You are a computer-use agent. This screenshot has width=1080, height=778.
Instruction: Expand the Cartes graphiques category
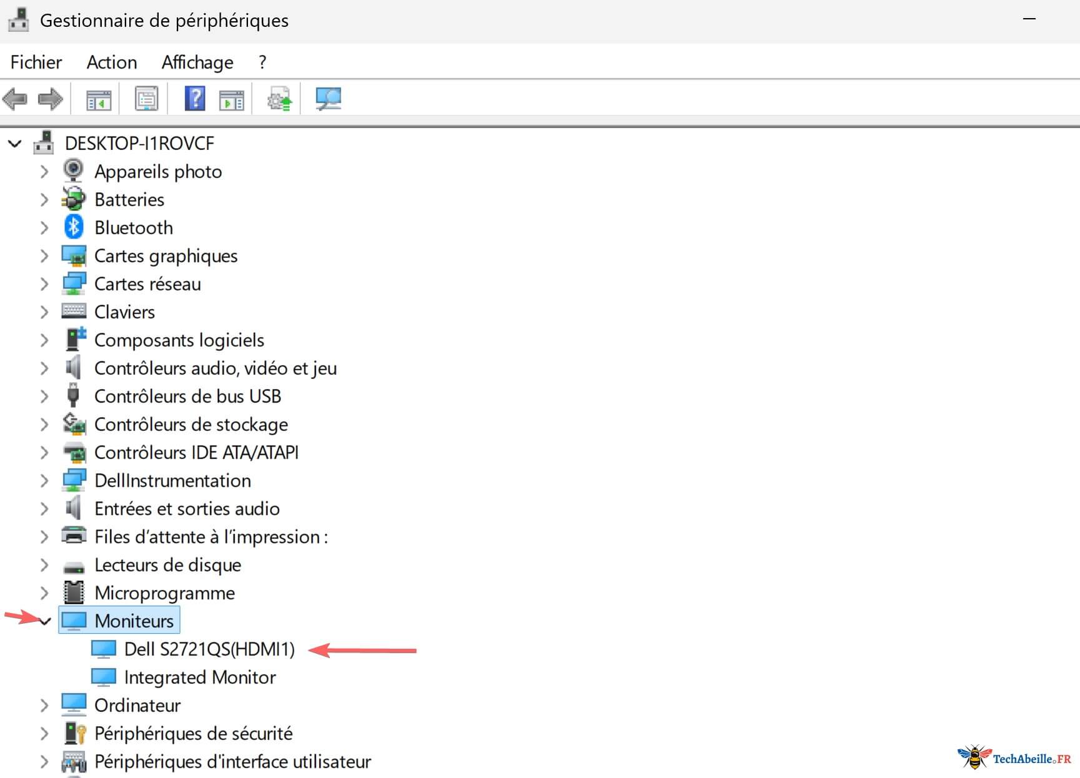(44, 256)
